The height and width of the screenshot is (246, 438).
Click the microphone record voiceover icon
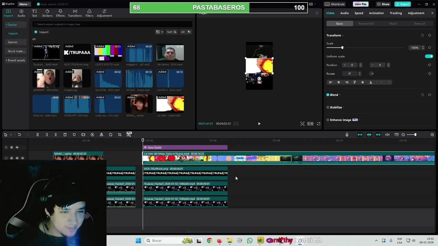tap(347, 135)
